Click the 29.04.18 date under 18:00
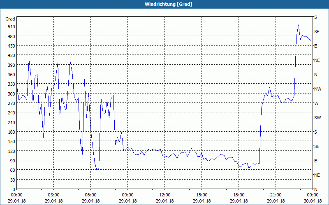The image size is (329, 205). tap(239, 201)
